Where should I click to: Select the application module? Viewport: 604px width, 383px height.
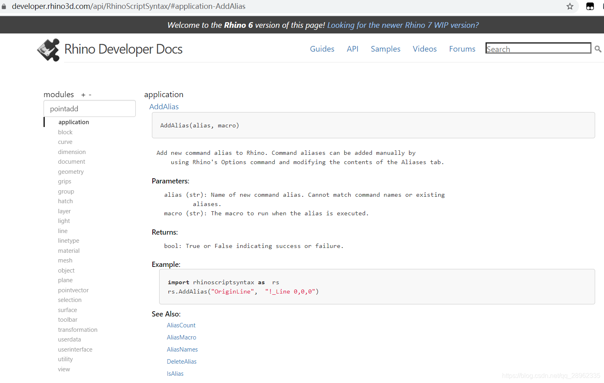74,122
